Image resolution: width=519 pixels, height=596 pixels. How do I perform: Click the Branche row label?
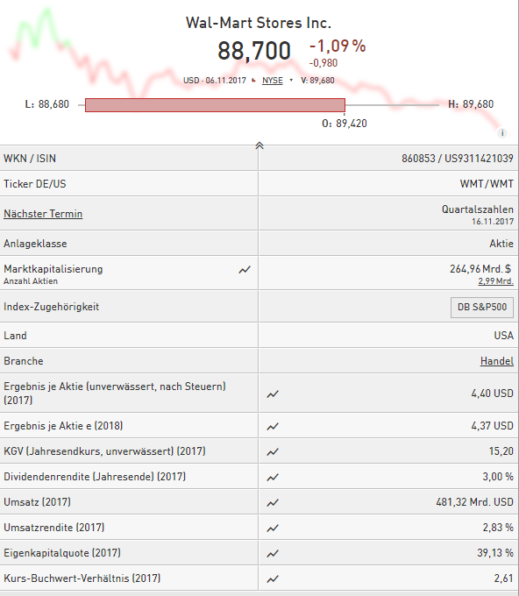pos(24,361)
